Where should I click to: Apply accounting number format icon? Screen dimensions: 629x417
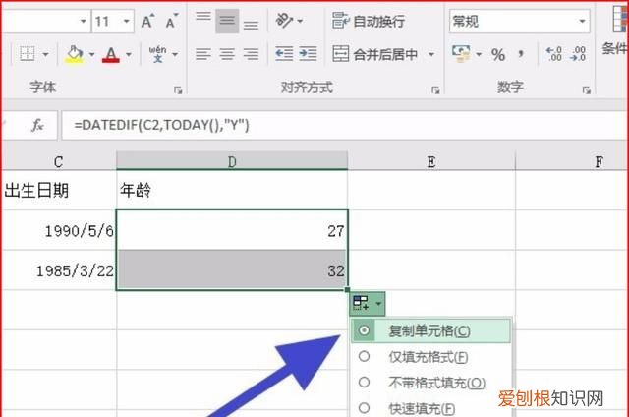tap(461, 54)
